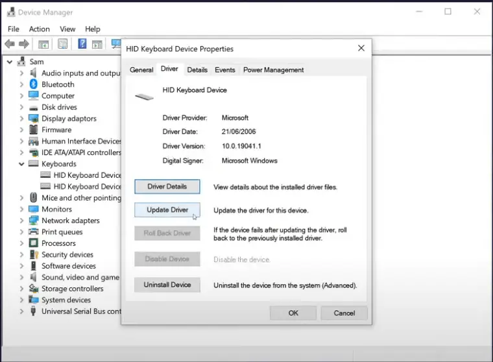The image size is (493, 362).
Task: Open the View menu
Action: tap(67, 29)
